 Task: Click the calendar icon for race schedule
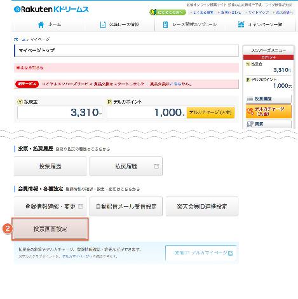(x=165, y=25)
